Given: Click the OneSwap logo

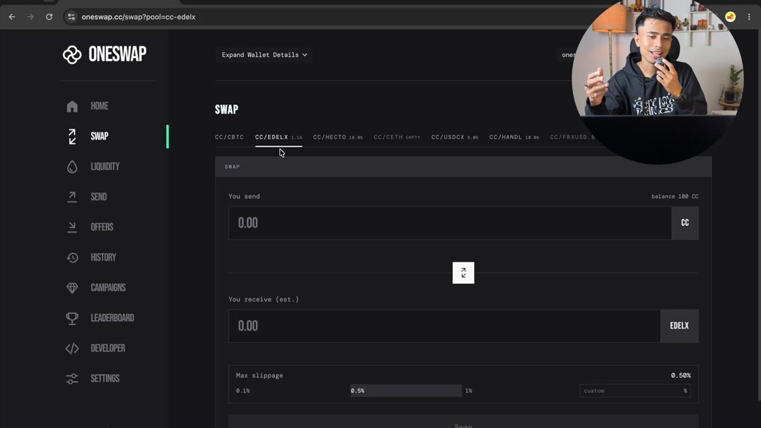Looking at the screenshot, I should (x=105, y=55).
